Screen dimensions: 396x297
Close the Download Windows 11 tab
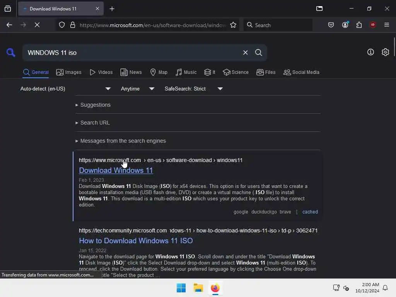click(x=97, y=9)
